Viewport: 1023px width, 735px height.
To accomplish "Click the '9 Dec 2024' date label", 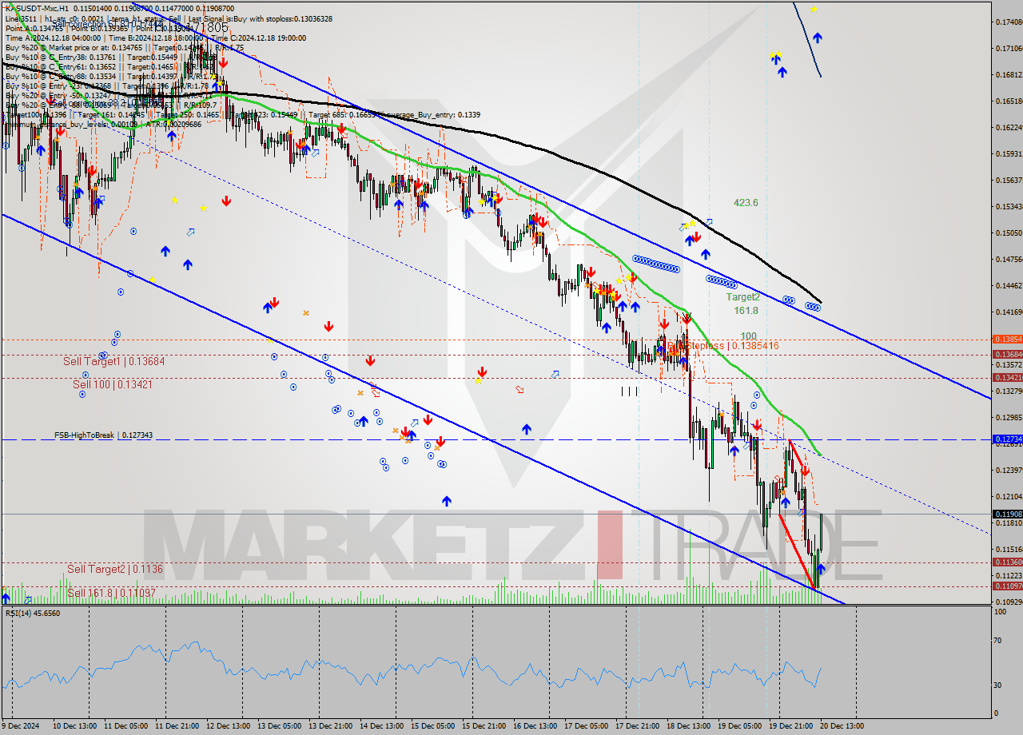I will point(22,725).
